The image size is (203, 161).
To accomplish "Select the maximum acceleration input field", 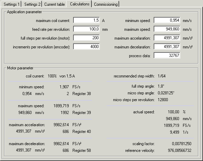I will [x=167, y=38].
